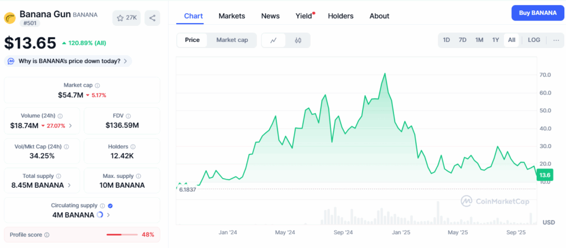
Task: Open the Holders tab
Action: [x=340, y=16]
